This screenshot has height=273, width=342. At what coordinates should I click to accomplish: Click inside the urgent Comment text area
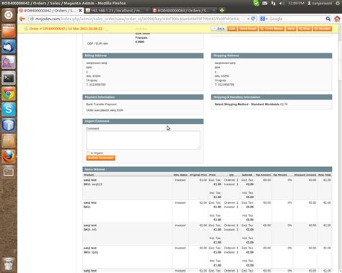[143, 140]
